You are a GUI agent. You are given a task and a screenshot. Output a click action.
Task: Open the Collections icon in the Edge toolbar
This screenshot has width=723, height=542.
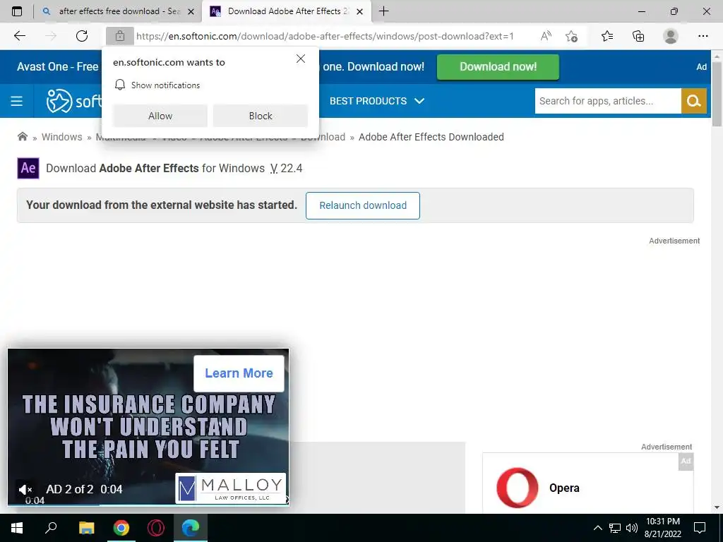[638, 36]
